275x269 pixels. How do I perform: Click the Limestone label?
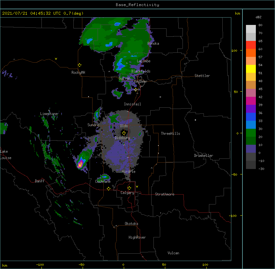(x=49, y=114)
